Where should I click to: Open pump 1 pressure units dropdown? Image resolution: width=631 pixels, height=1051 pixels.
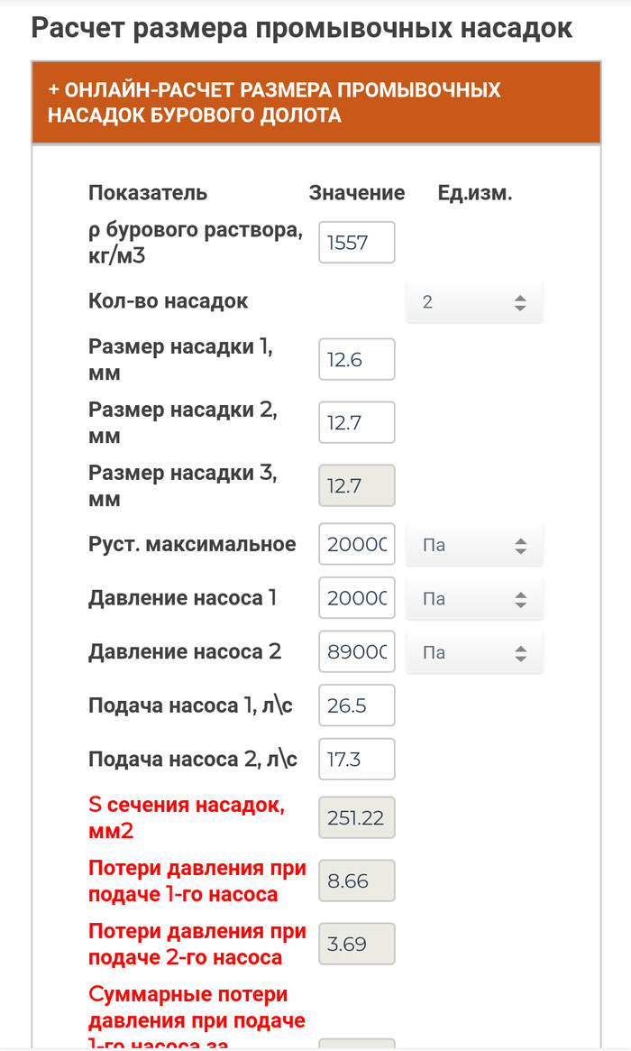pyautogui.click(x=474, y=599)
